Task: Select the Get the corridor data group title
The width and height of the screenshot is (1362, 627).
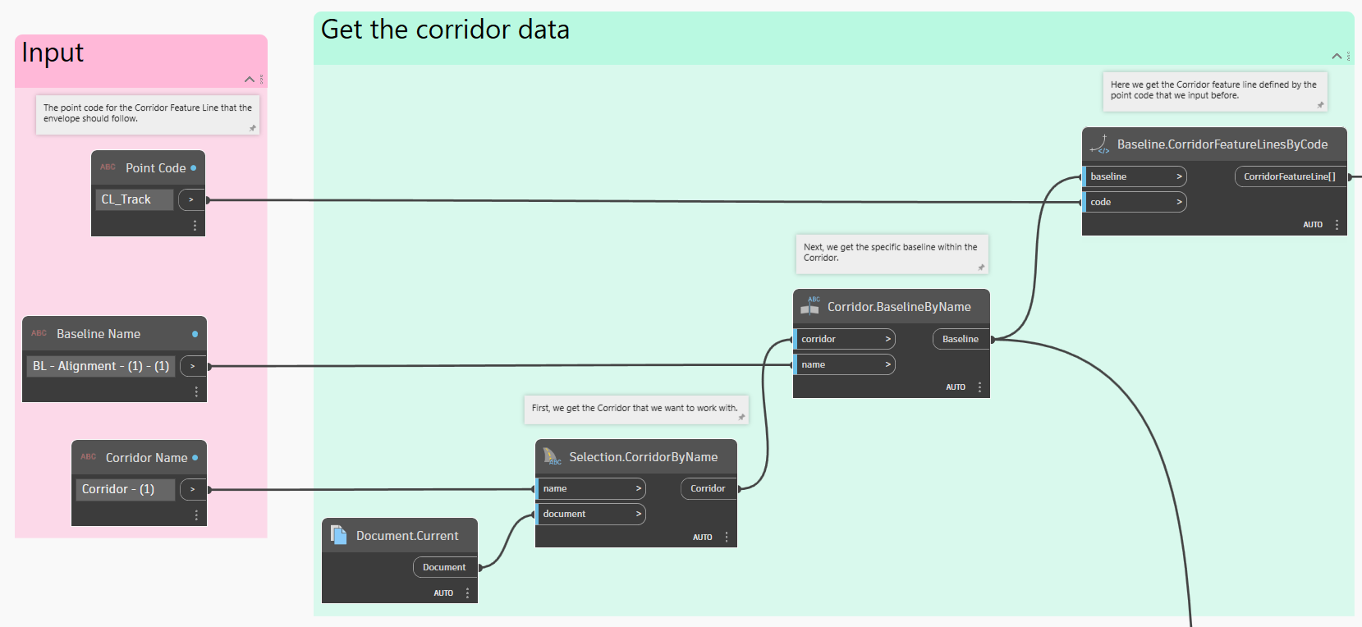Action: point(445,30)
